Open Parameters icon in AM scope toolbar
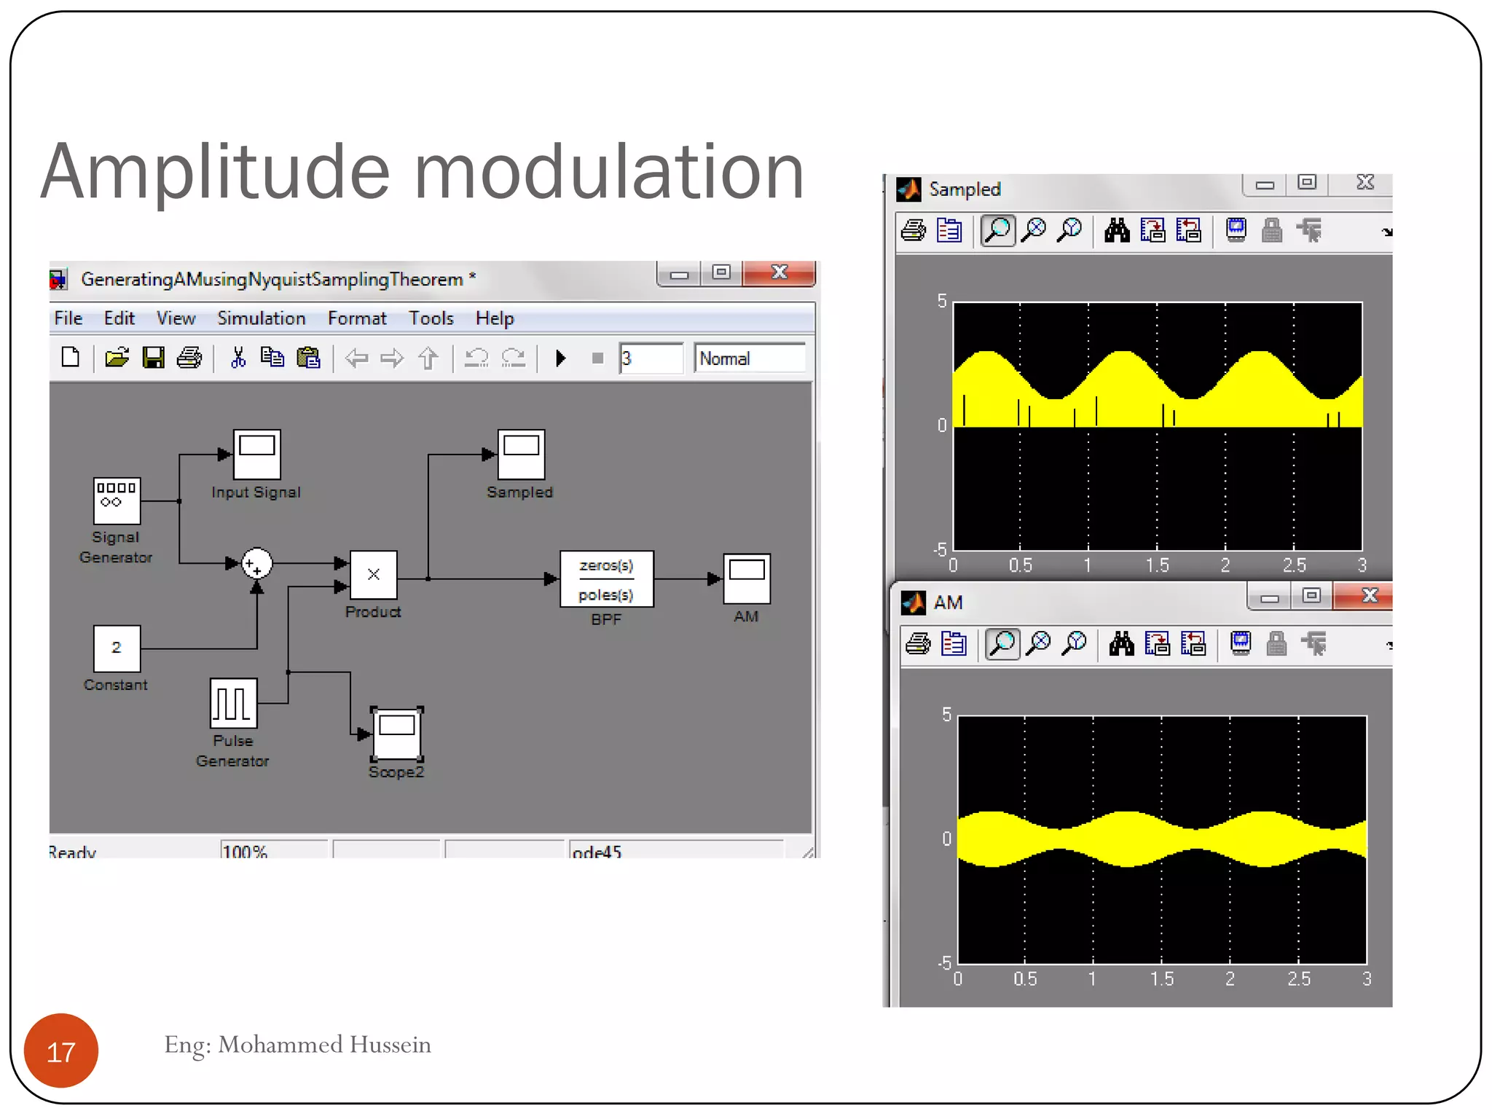 (954, 644)
